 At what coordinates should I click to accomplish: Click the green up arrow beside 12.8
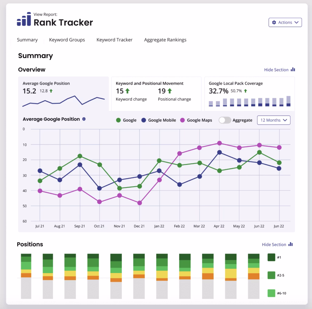(x=51, y=91)
